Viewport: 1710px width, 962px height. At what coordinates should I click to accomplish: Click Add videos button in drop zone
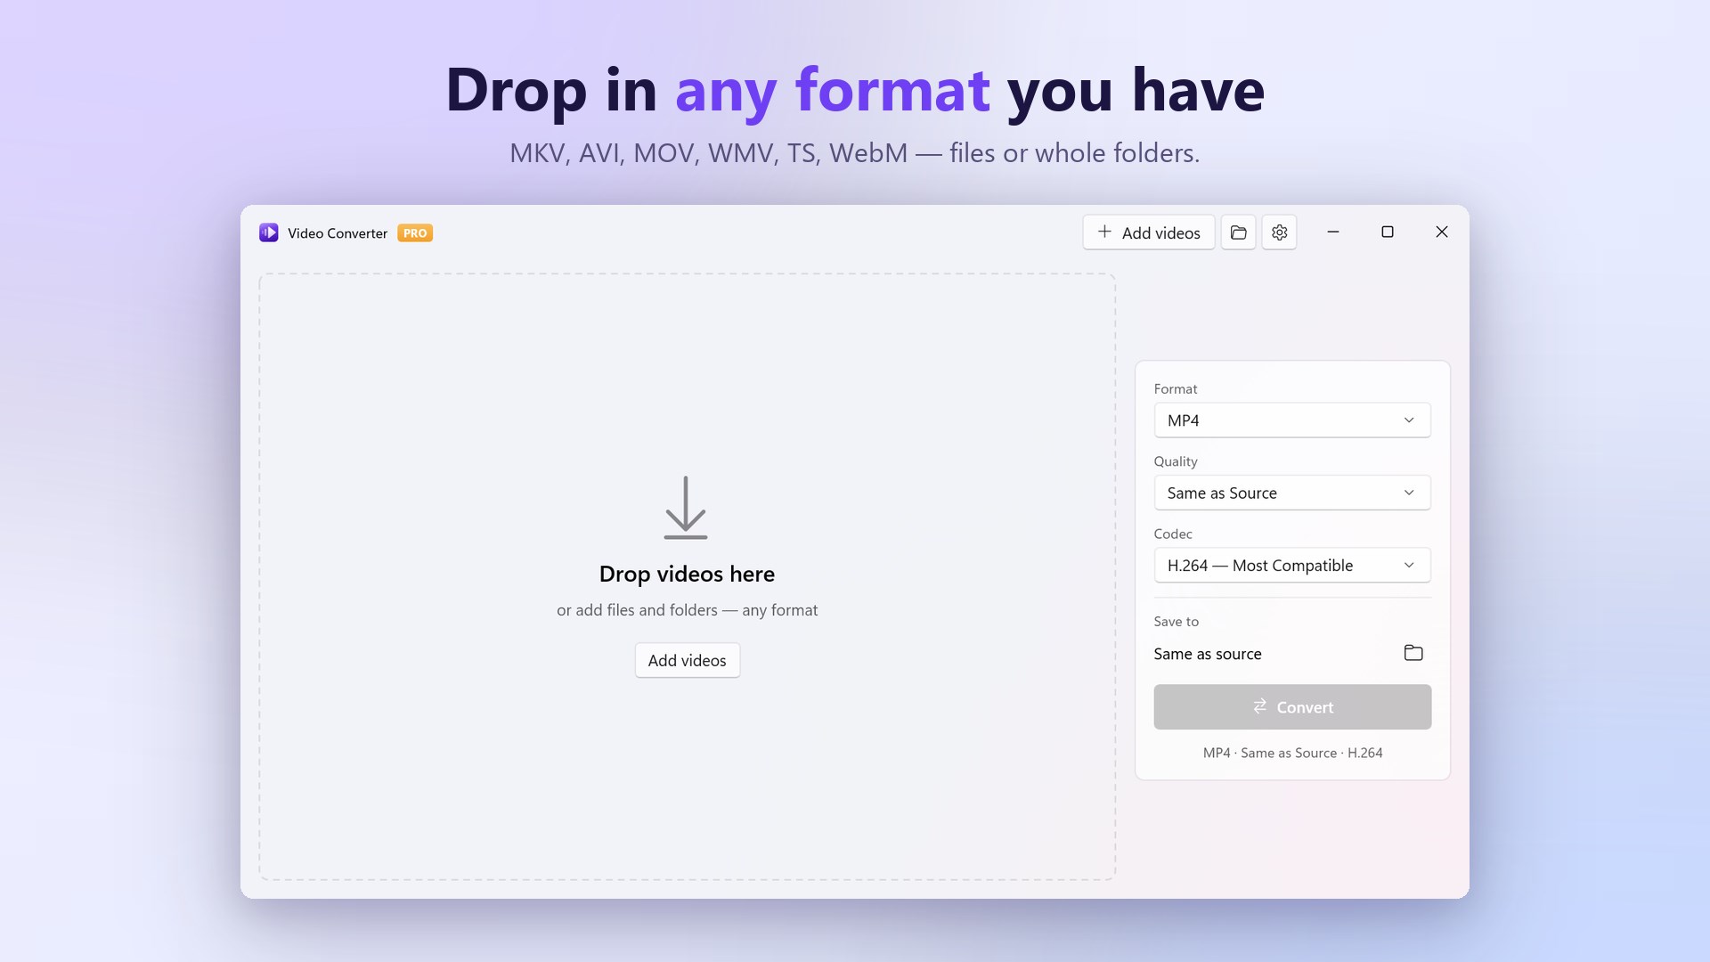[x=687, y=660]
